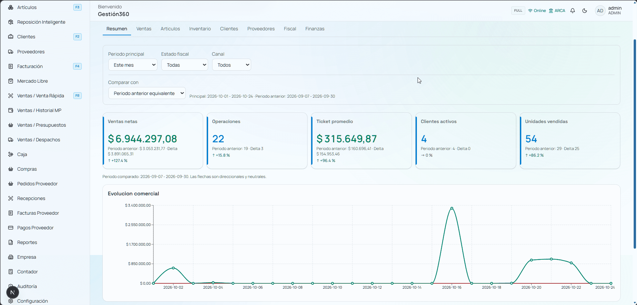Viewport: 637px width, 305px height.
Task: Open Artículos from the sidebar icon
Action: pos(11,7)
